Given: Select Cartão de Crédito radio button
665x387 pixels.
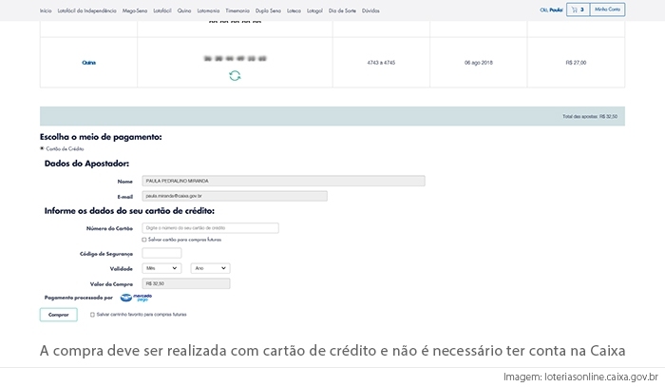Looking at the screenshot, I should coord(42,148).
